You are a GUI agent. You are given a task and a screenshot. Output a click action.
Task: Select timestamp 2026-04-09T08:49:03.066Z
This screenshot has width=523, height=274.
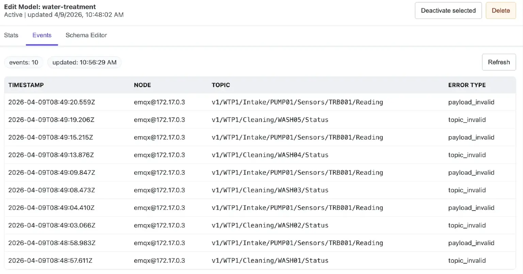(x=52, y=225)
